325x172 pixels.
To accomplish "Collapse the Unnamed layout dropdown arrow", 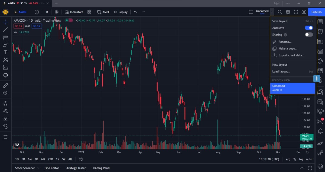I will tap(272, 12).
